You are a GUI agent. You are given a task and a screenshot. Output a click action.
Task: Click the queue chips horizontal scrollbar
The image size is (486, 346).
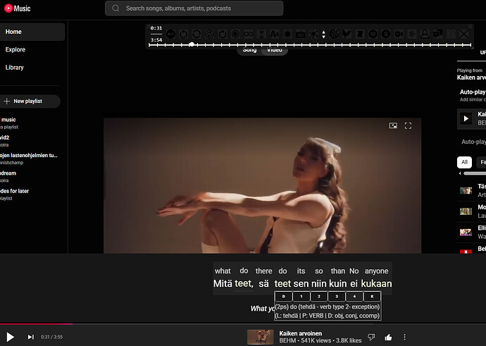tap(474, 173)
